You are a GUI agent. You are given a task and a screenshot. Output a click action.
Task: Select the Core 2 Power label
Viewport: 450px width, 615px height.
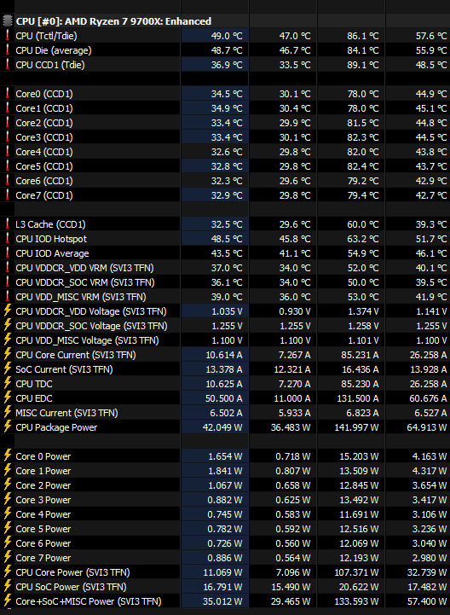(43, 485)
